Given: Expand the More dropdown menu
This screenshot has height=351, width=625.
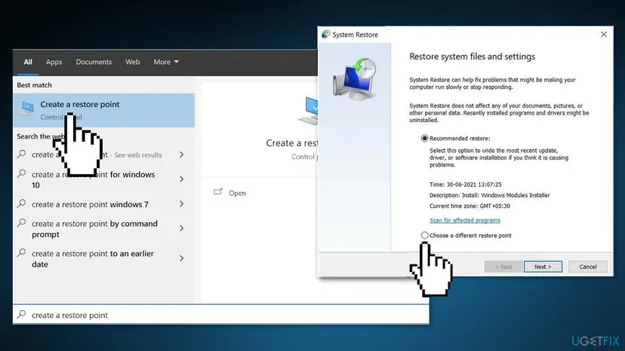Looking at the screenshot, I should [x=166, y=62].
